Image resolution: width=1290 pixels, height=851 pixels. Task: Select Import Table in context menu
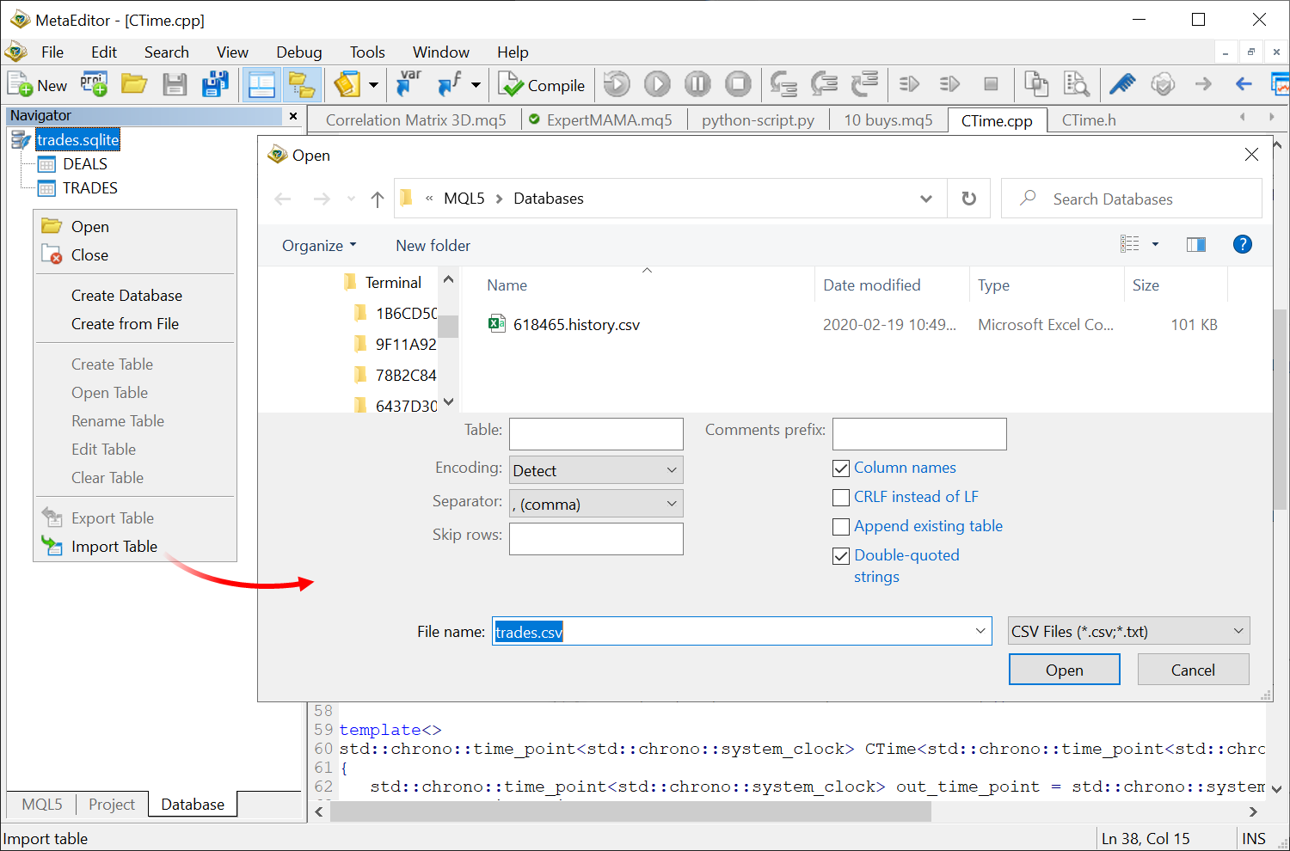114,547
